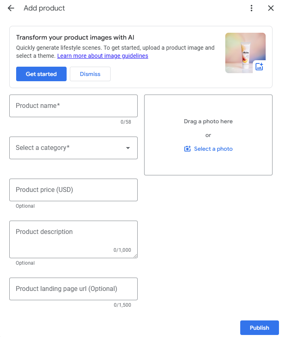Click the AI sparkle image badge icon
This screenshot has height=337, width=281.
[259, 67]
